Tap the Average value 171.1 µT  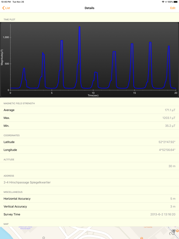(170, 110)
